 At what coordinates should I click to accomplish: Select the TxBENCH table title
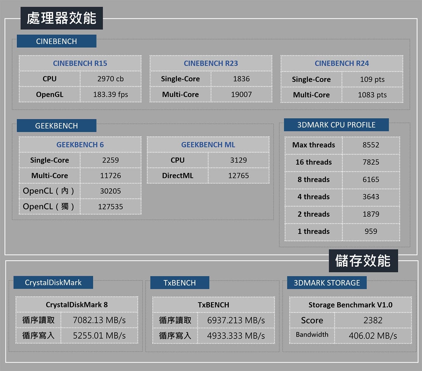tap(213, 305)
